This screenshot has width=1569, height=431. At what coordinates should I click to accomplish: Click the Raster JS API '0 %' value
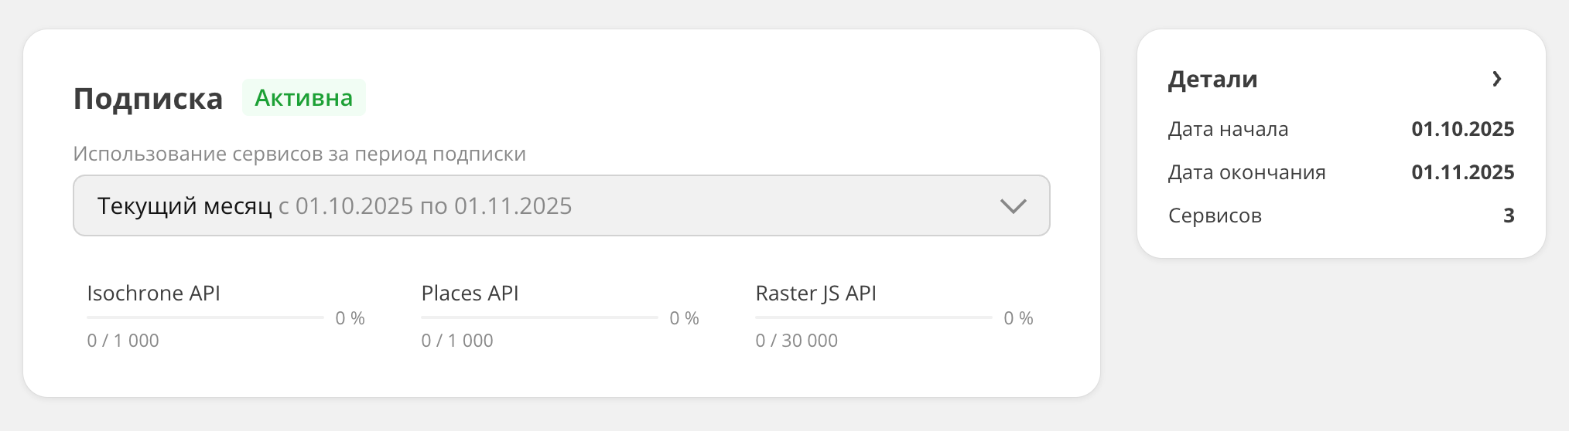tap(1018, 318)
